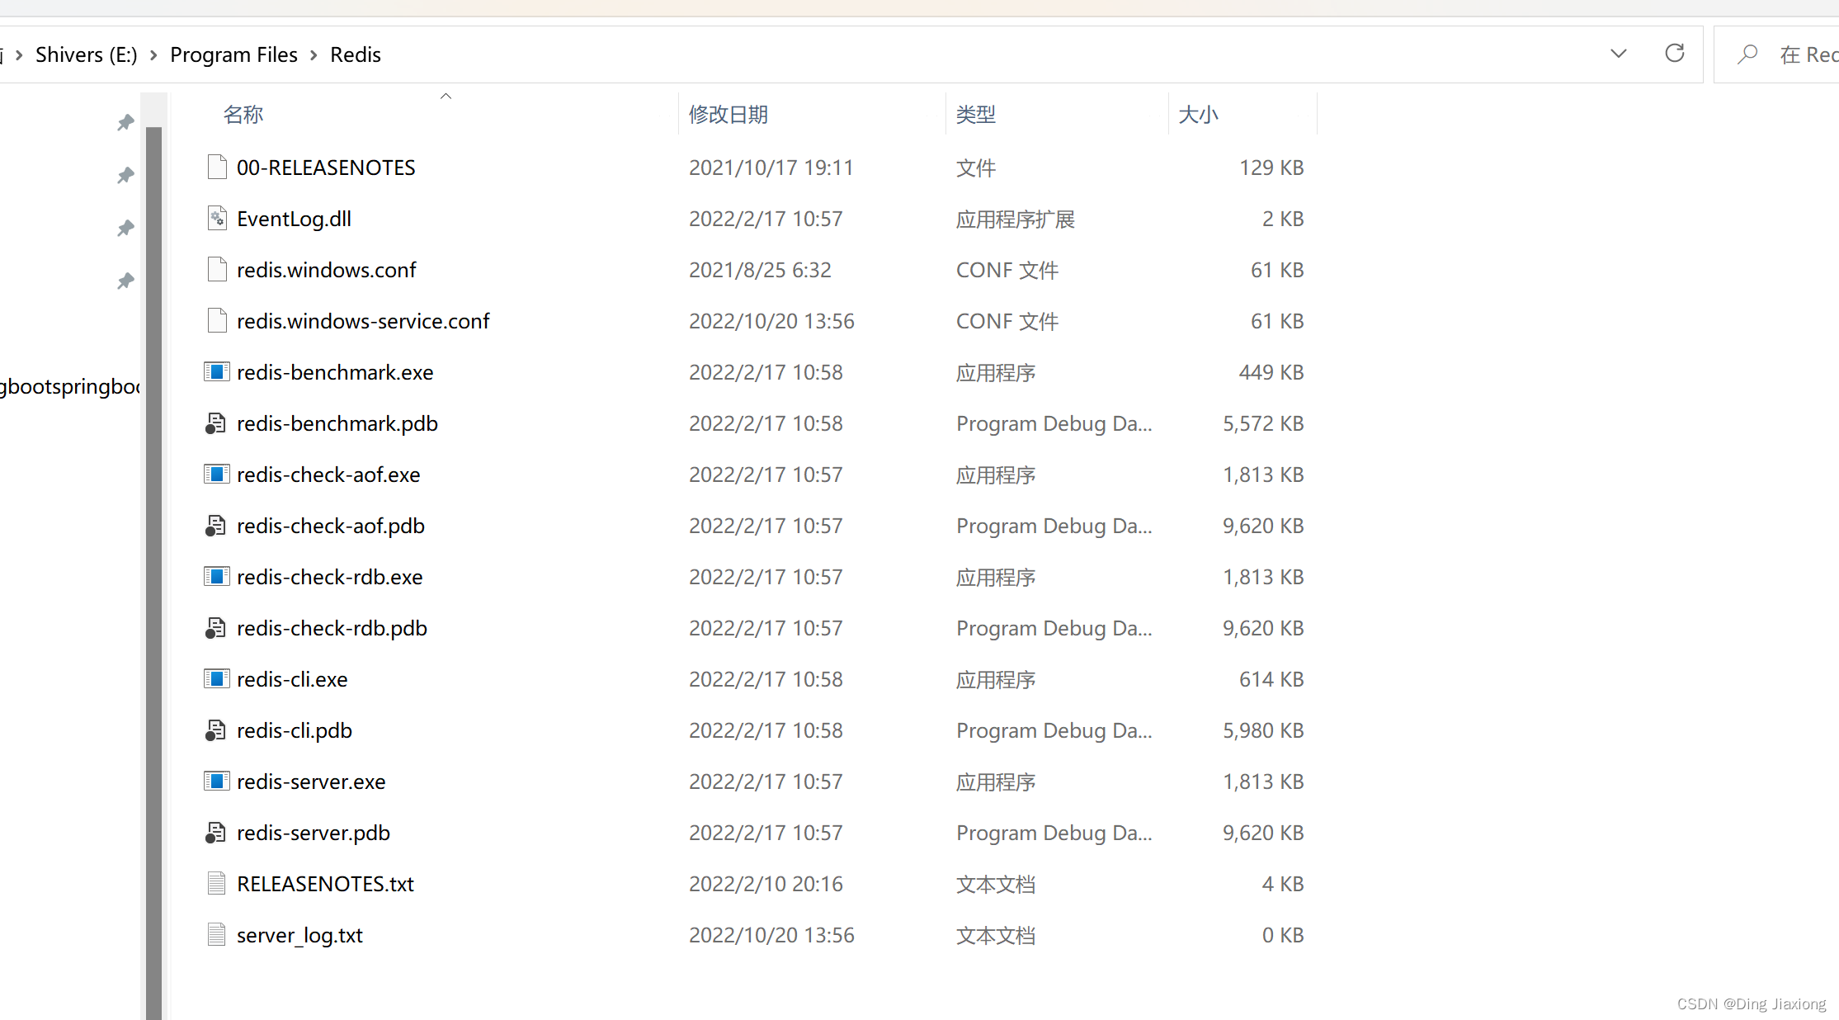This screenshot has width=1839, height=1020.
Task: Select file name redis-check-rdb.exe
Action: pyautogui.click(x=330, y=577)
